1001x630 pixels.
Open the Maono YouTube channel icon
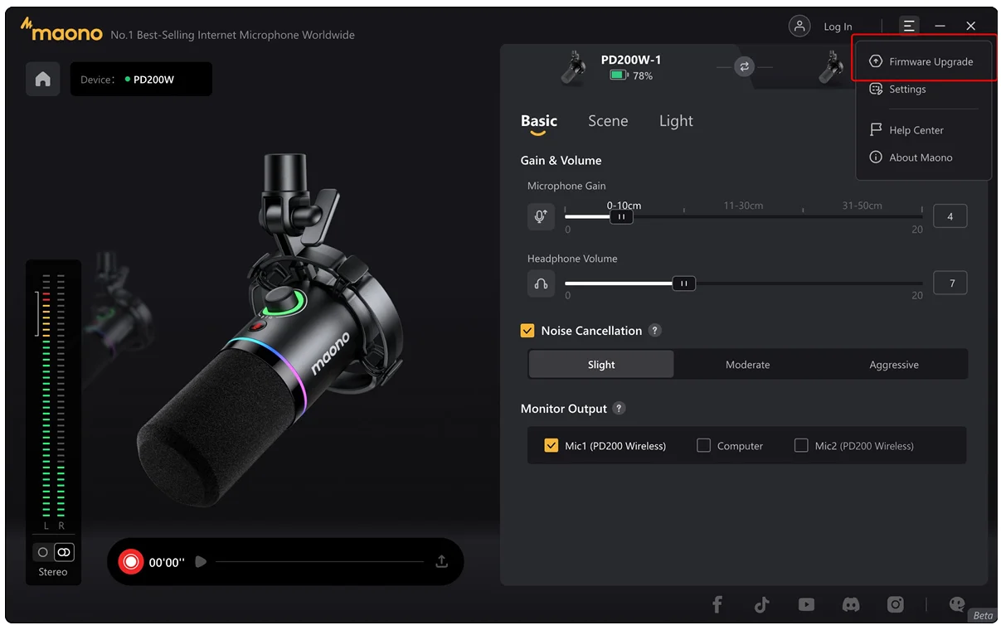(x=806, y=604)
